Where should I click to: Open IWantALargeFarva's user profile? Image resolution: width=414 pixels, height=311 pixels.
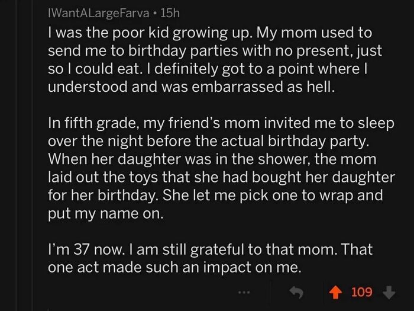click(99, 13)
